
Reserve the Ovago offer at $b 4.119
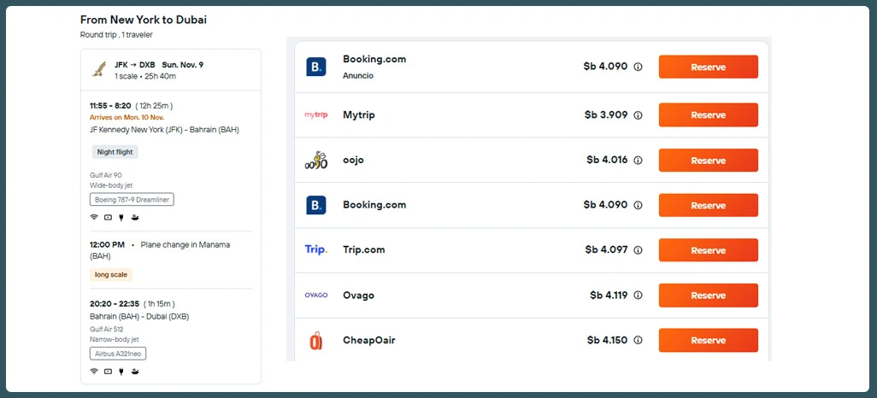[708, 296]
